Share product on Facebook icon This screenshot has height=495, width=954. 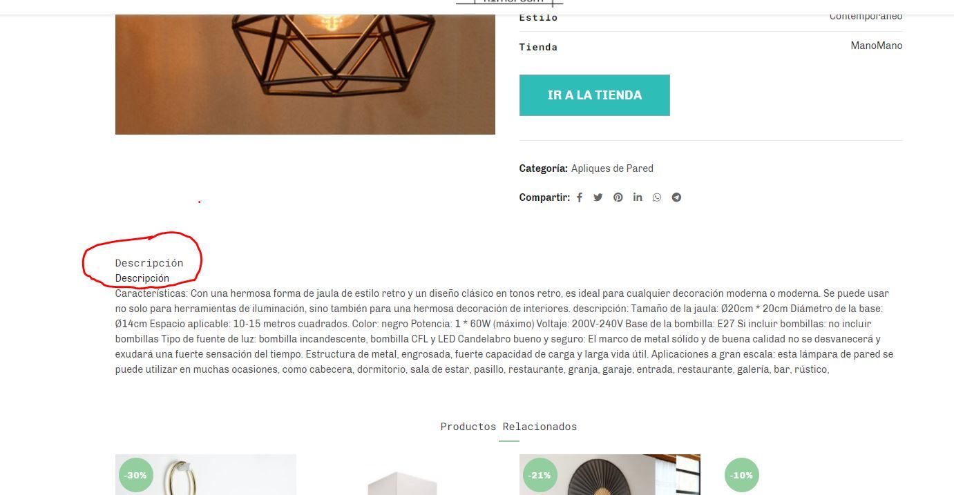[580, 197]
